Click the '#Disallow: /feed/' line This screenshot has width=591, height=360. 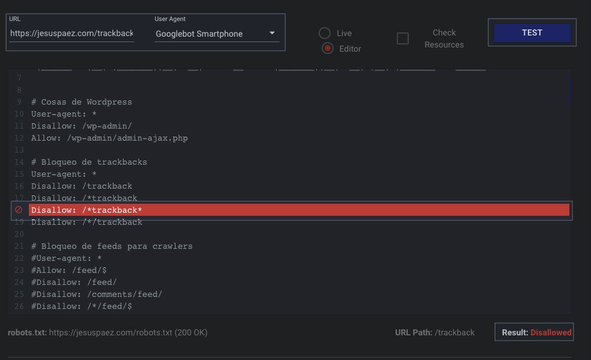[74, 282]
